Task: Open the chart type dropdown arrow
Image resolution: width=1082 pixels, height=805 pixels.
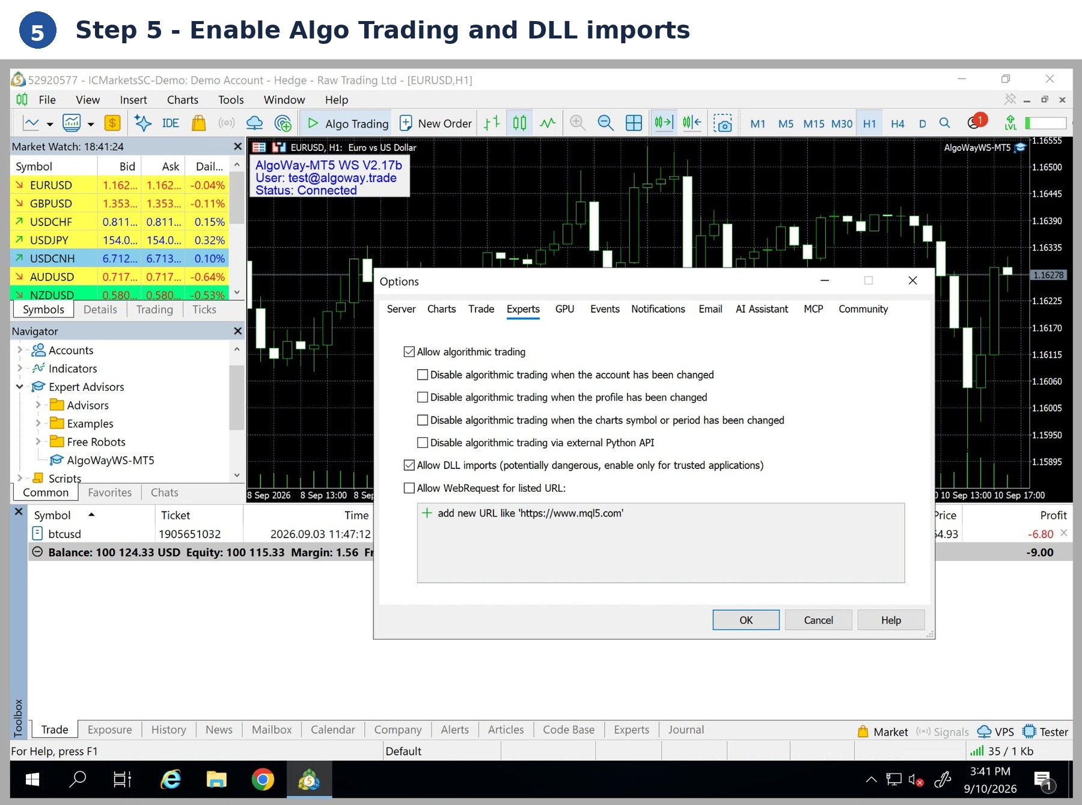Action: click(50, 124)
